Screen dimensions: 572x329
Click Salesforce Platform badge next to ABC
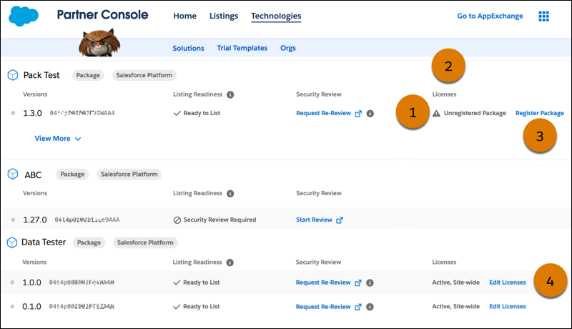click(129, 175)
